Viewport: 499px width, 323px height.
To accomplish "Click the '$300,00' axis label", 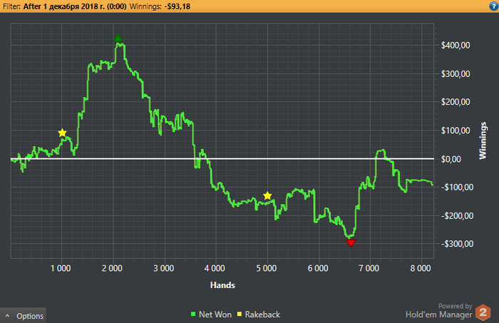I will pyautogui.click(x=456, y=74).
